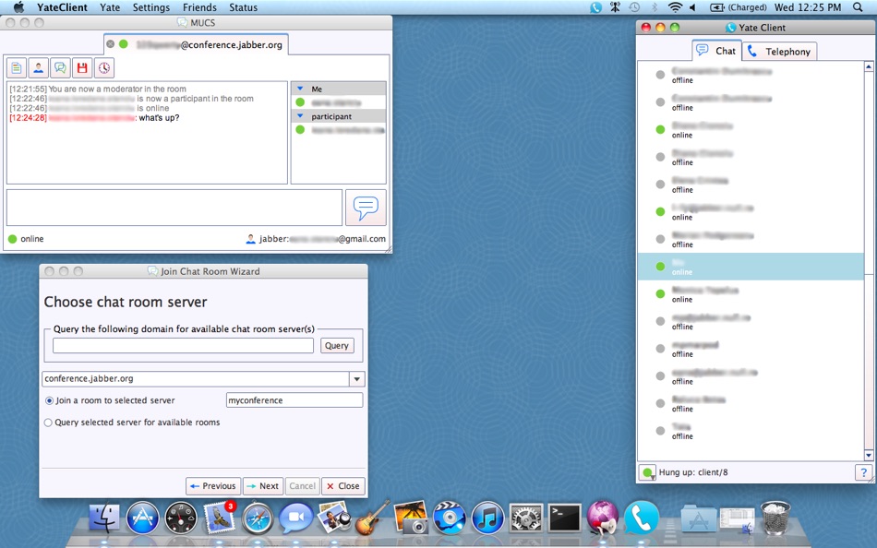Open iTunes from the dock
The width and height of the screenshot is (877, 548).
coord(487,518)
